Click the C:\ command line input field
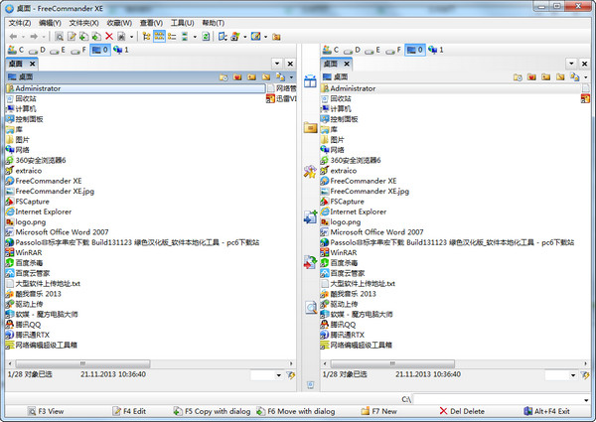This screenshot has height=422, width=596. click(x=498, y=399)
